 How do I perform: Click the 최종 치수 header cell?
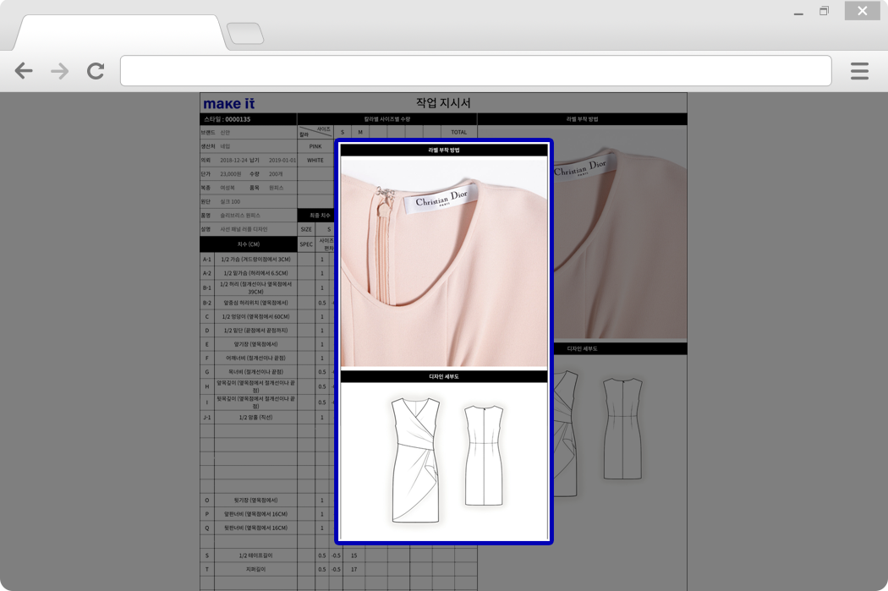pyautogui.click(x=316, y=215)
